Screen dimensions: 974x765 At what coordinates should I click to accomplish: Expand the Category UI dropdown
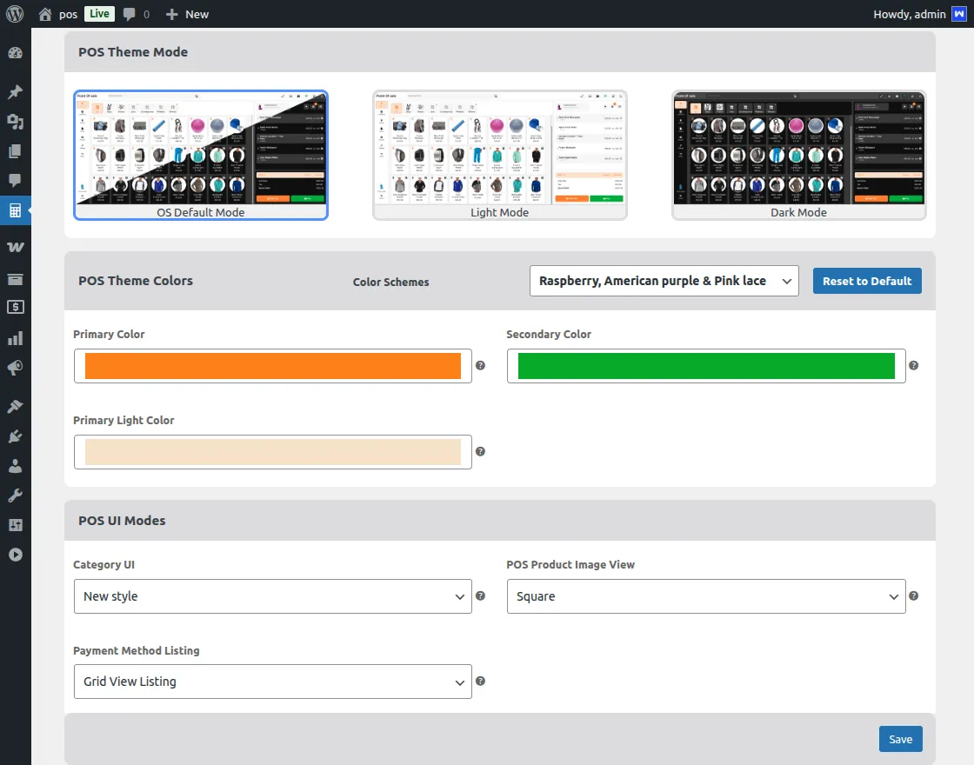pos(272,596)
